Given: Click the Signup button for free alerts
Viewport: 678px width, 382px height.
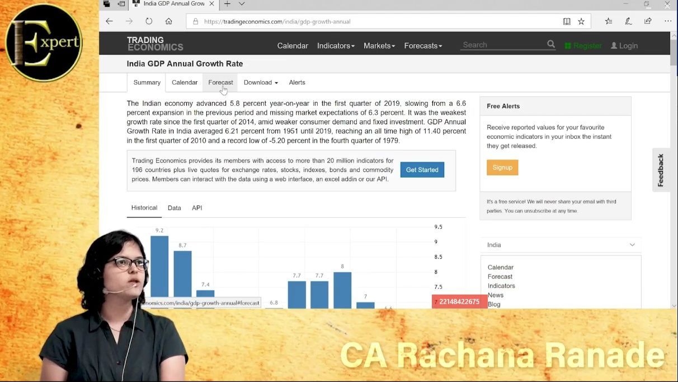Looking at the screenshot, I should click(x=502, y=167).
